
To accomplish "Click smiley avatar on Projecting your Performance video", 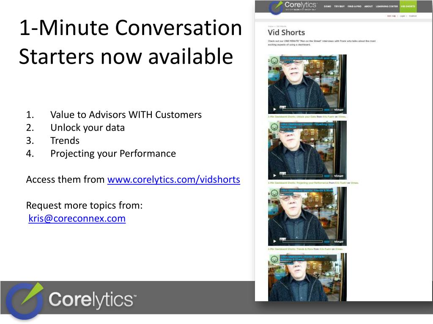I will click(x=274, y=127).
